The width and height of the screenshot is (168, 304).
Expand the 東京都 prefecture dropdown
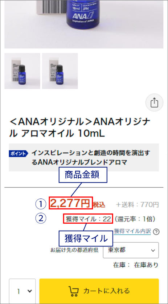(x=131, y=250)
